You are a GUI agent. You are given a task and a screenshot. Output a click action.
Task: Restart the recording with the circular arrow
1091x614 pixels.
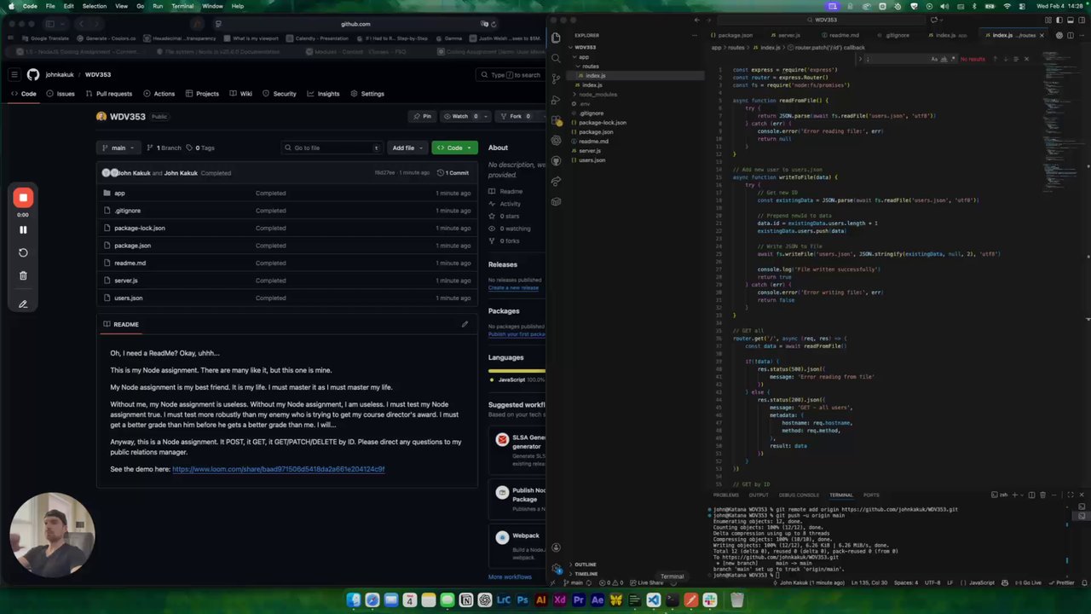(23, 252)
